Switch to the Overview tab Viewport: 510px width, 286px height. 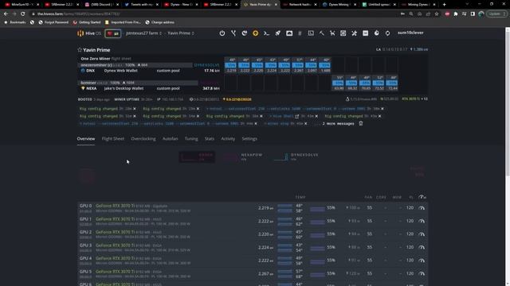pyautogui.click(x=86, y=139)
